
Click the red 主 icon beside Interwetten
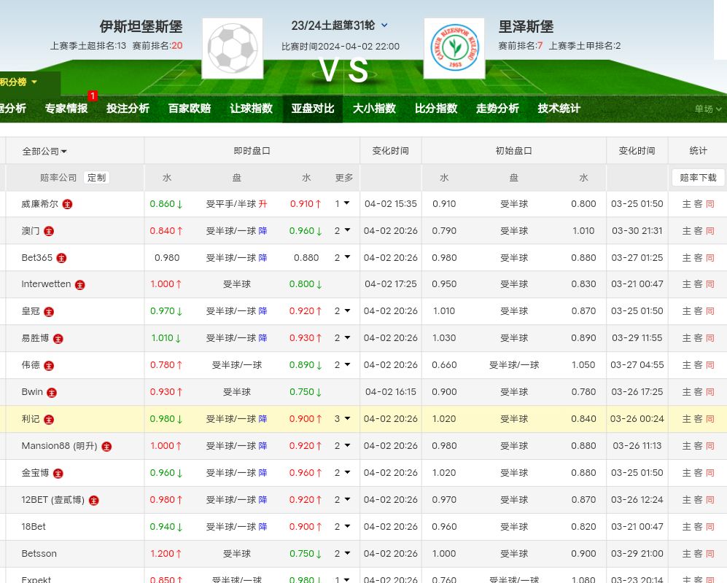click(x=80, y=285)
